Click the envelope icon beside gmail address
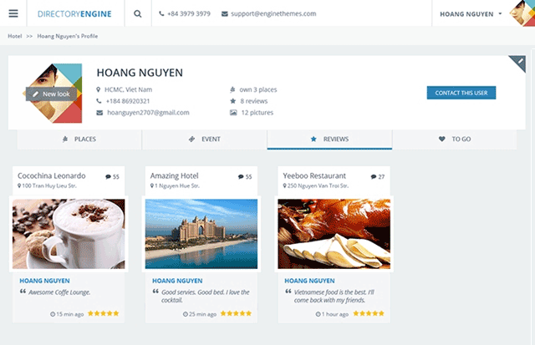Viewport: 535px width, 345px height. pos(99,113)
